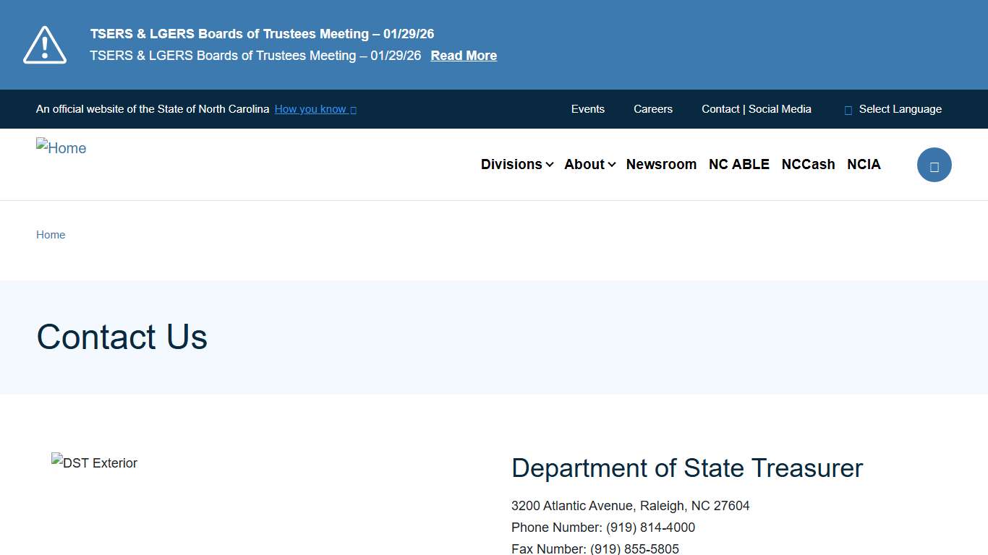Image resolution: width=988 pixels, height=555 pixels.
Task: Open the Select Language dropdown
Action: pyautogui.click(x=900, y=109)
